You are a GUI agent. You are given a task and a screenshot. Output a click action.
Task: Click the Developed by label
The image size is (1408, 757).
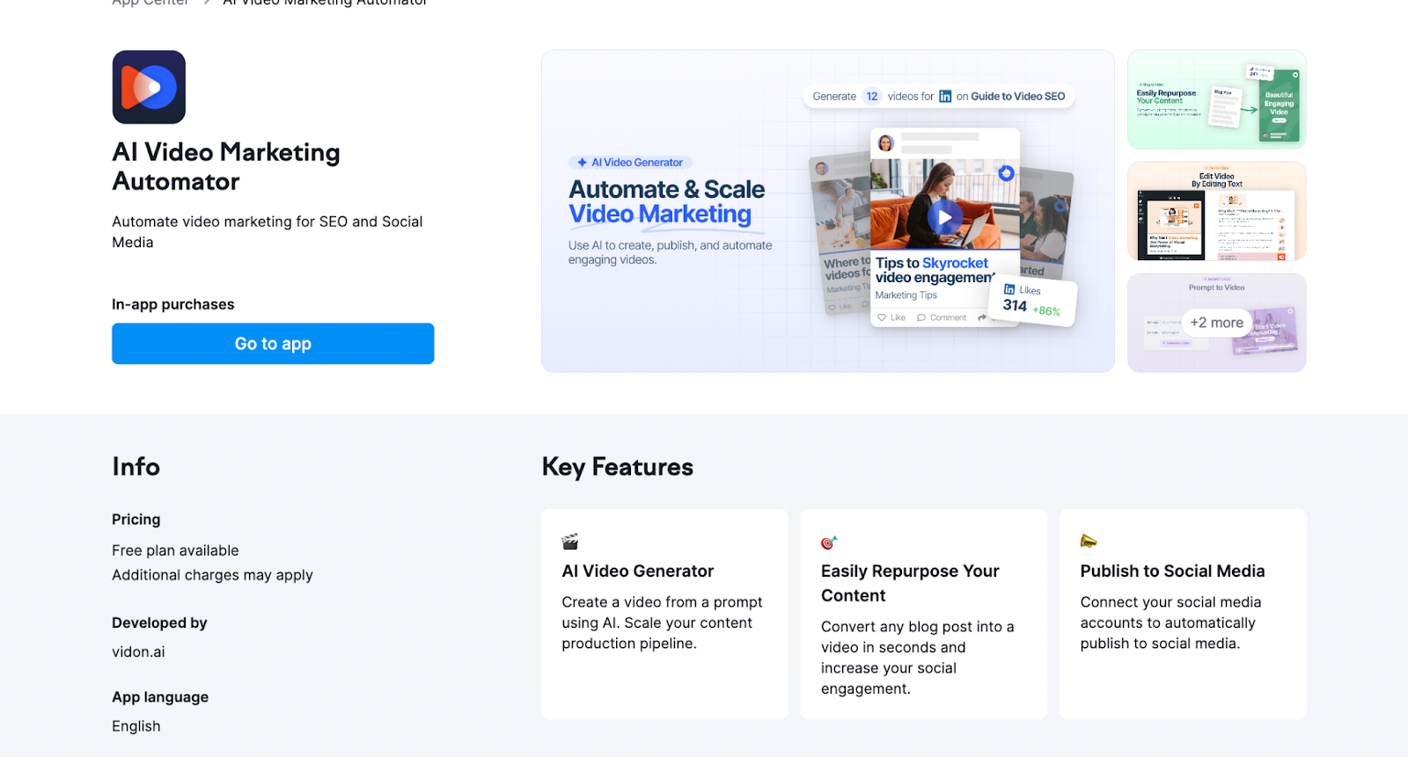[x=159, y=623]
